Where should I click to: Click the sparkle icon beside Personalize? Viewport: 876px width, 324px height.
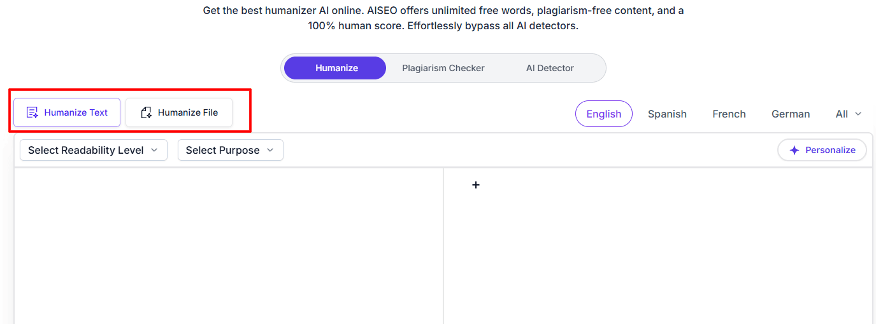pyautogui.click(x=794, y=151)
